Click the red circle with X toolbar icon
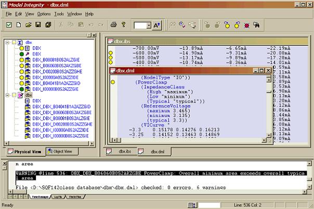Viewport: 314px width, 209px height. 247,25
